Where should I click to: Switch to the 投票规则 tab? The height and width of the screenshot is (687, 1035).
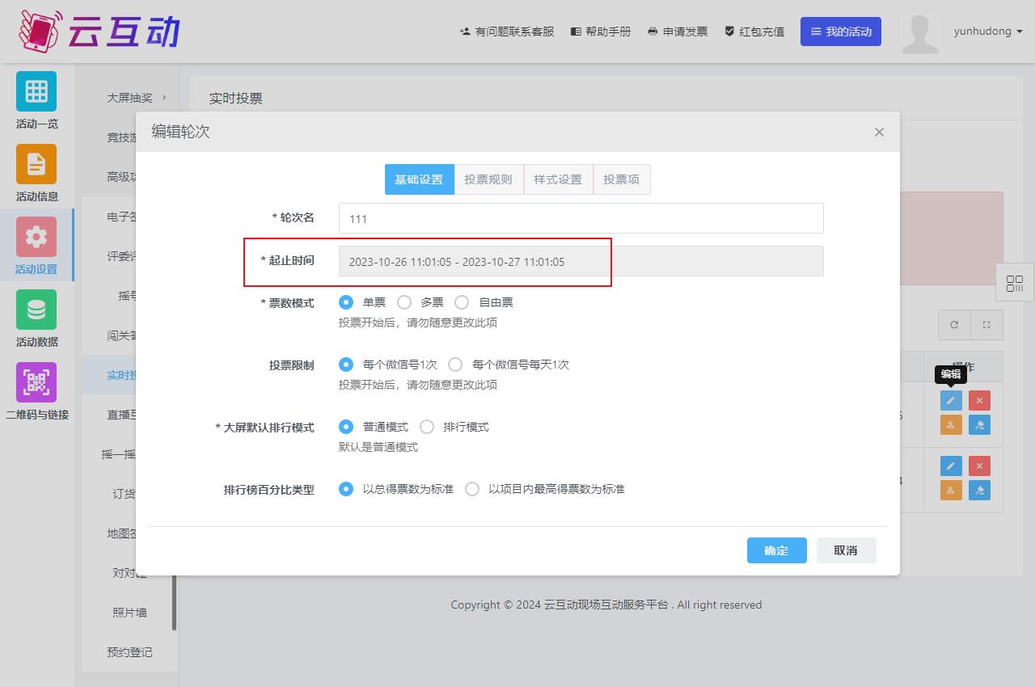488,179
